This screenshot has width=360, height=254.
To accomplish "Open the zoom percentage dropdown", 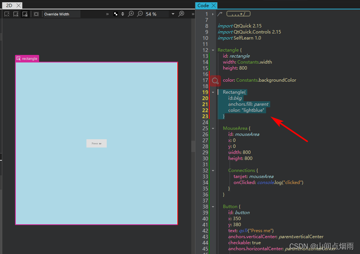I will (x=173, y=14).
